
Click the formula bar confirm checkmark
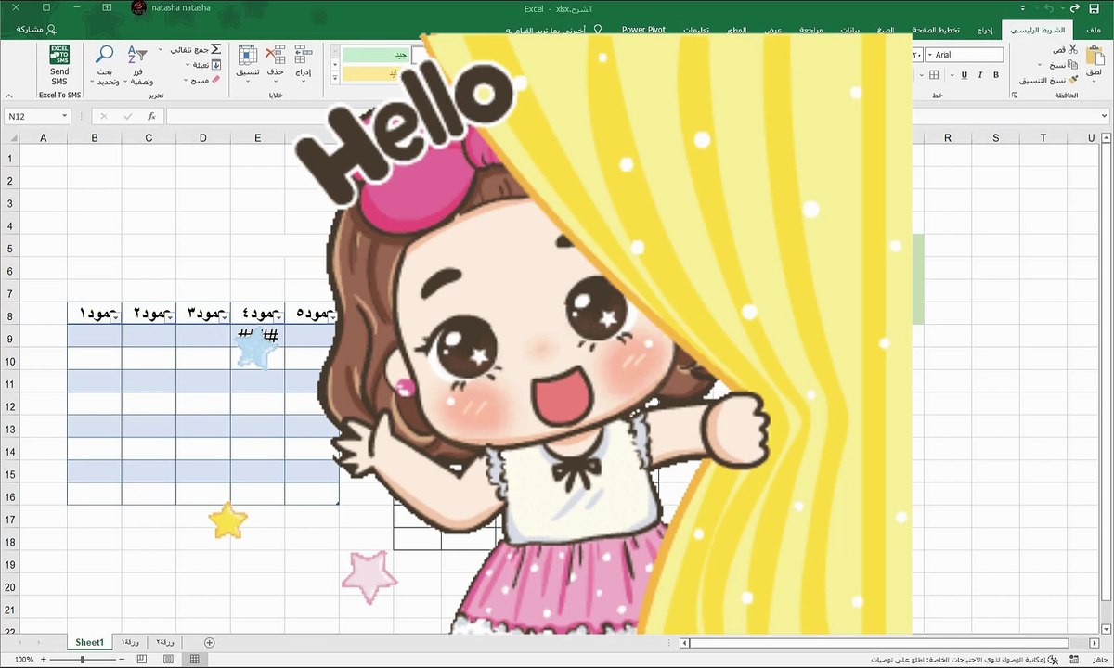click(127, 116)
